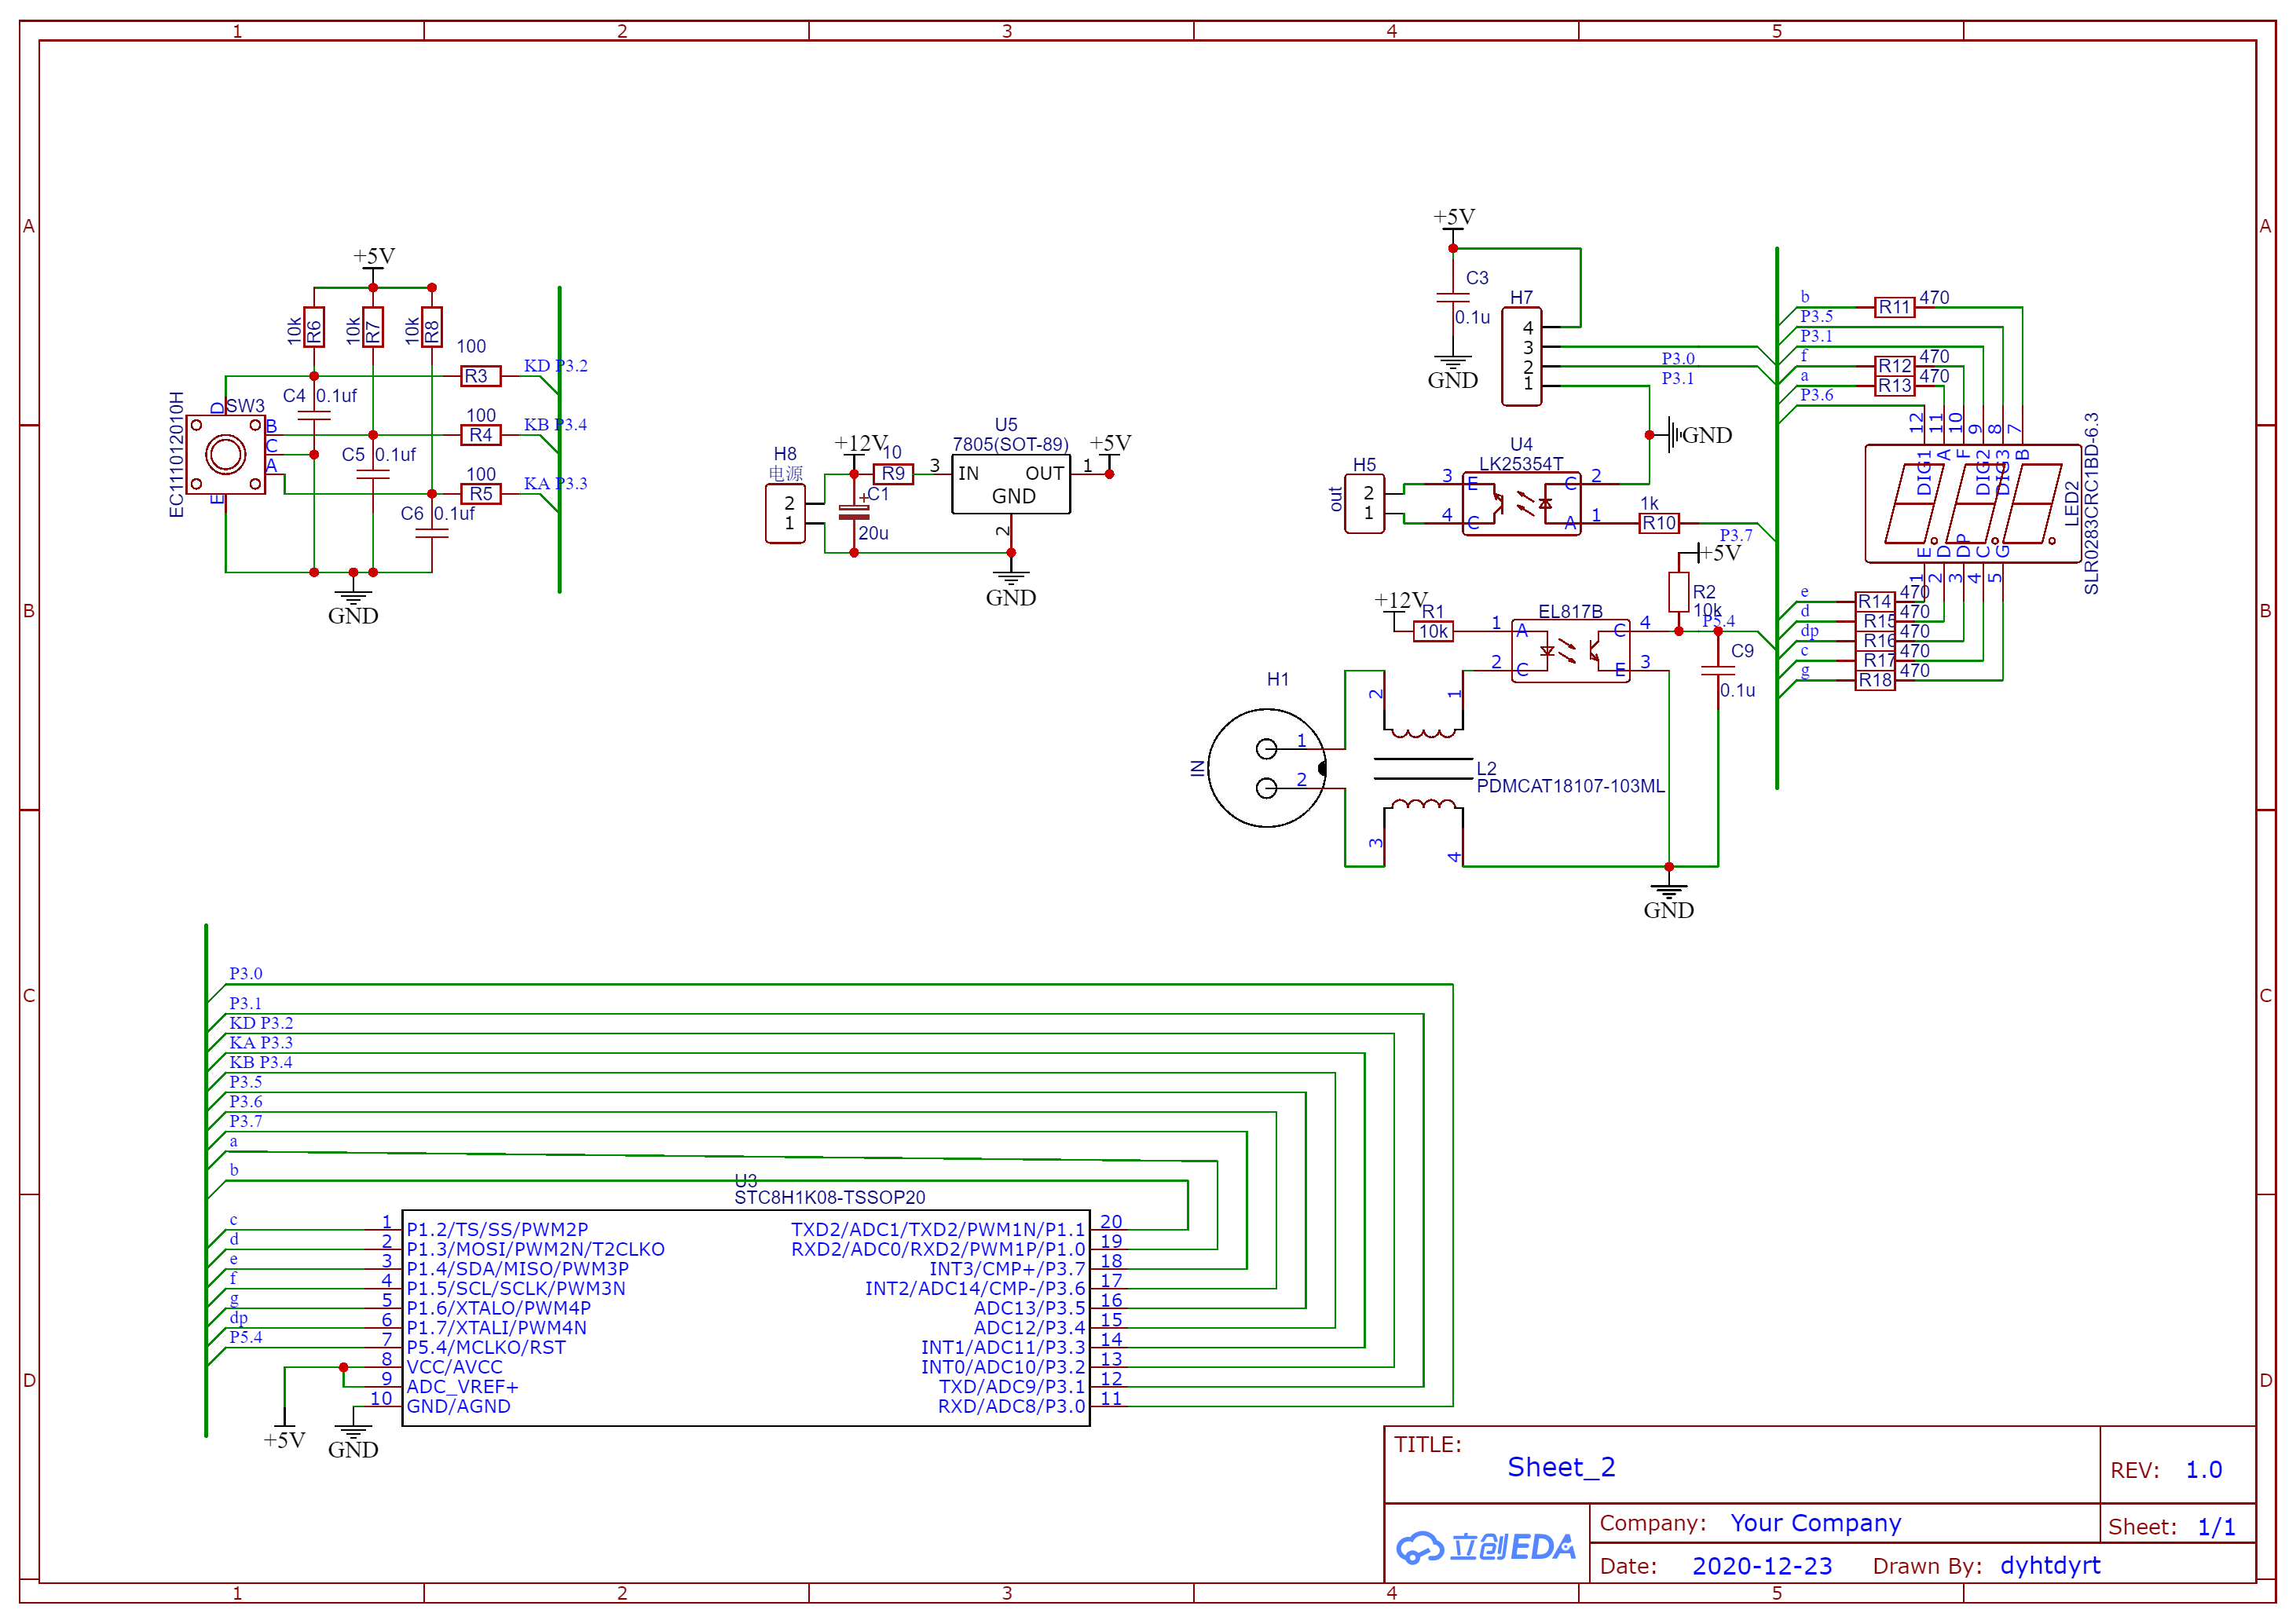The width and height of the screenshot is (2296, 1624).
Task: Click the Your Company field
Action: click(x=1815, y=1523)
